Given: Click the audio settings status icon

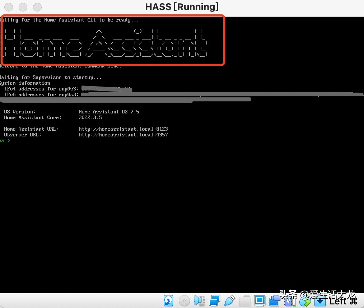Looking at the screenshot, I should tap(199, 300).
